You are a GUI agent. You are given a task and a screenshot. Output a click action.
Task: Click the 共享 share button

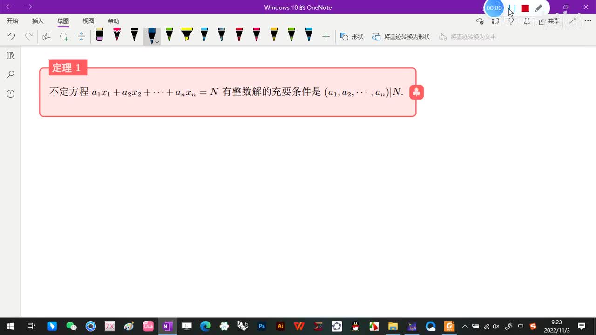pos(549,21)
